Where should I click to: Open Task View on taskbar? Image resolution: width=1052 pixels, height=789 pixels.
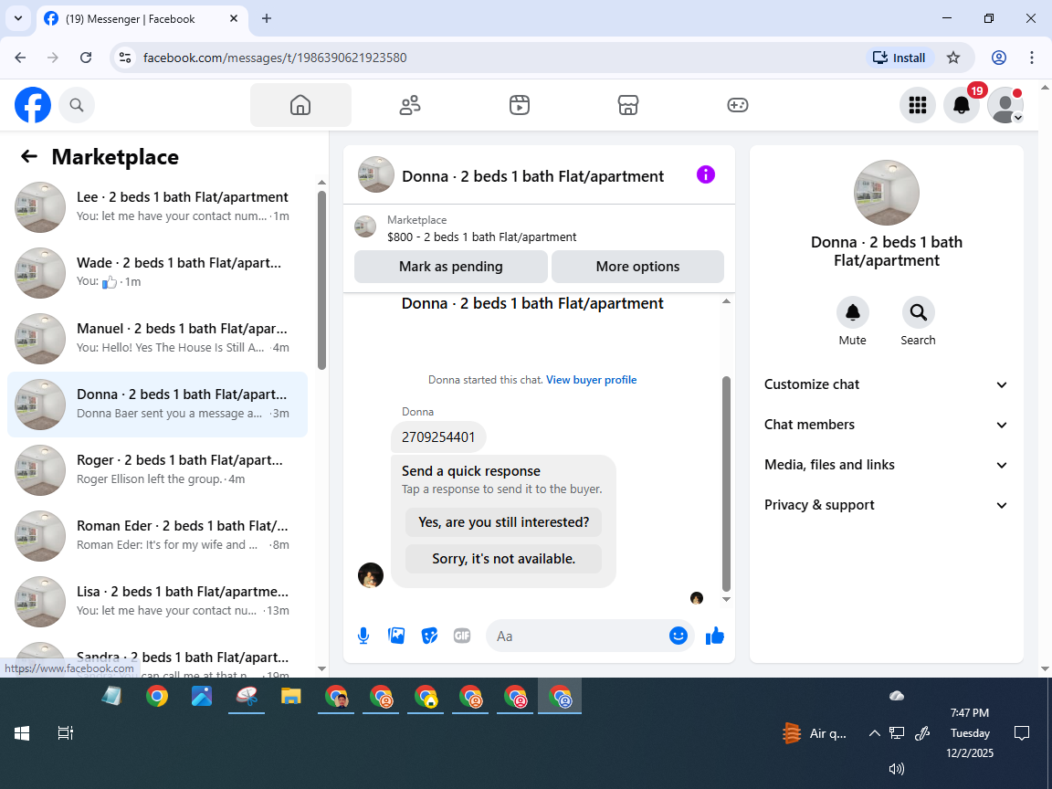pyautogui.click(x=65, y=733)
